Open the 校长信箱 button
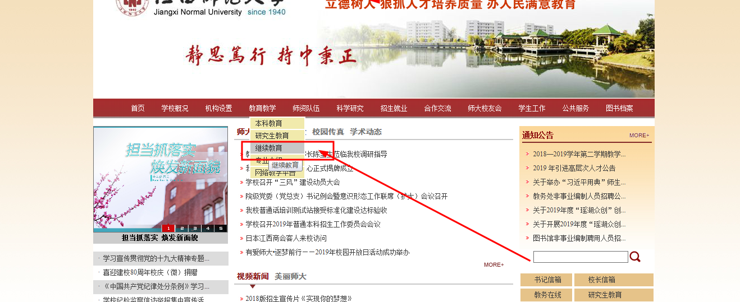Viewport: 740px width, 302px height. coord(614,280)
